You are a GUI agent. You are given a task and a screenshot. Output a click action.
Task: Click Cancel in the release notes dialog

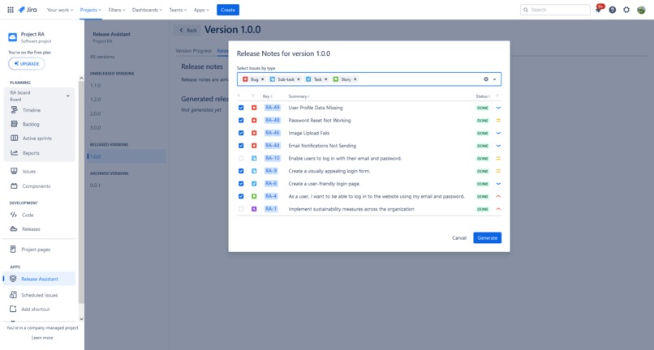coord(459,238)
